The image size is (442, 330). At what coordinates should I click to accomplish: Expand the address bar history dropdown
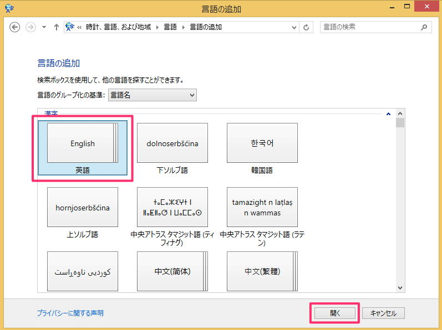[x=294, y=27]
